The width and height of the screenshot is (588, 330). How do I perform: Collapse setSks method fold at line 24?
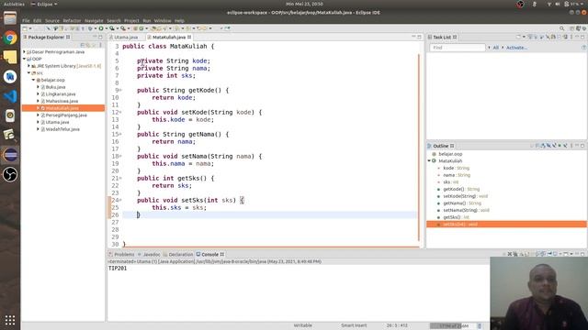(x=120, y=200)
